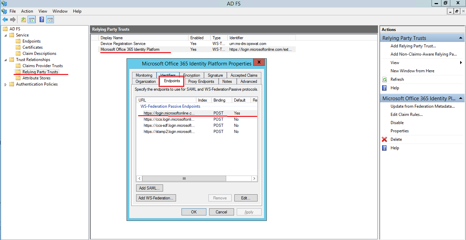Viewport: 466px width, 240px height.
Task: Expand the View submenu arrow in Actions
Action: (x=461, y=63)
